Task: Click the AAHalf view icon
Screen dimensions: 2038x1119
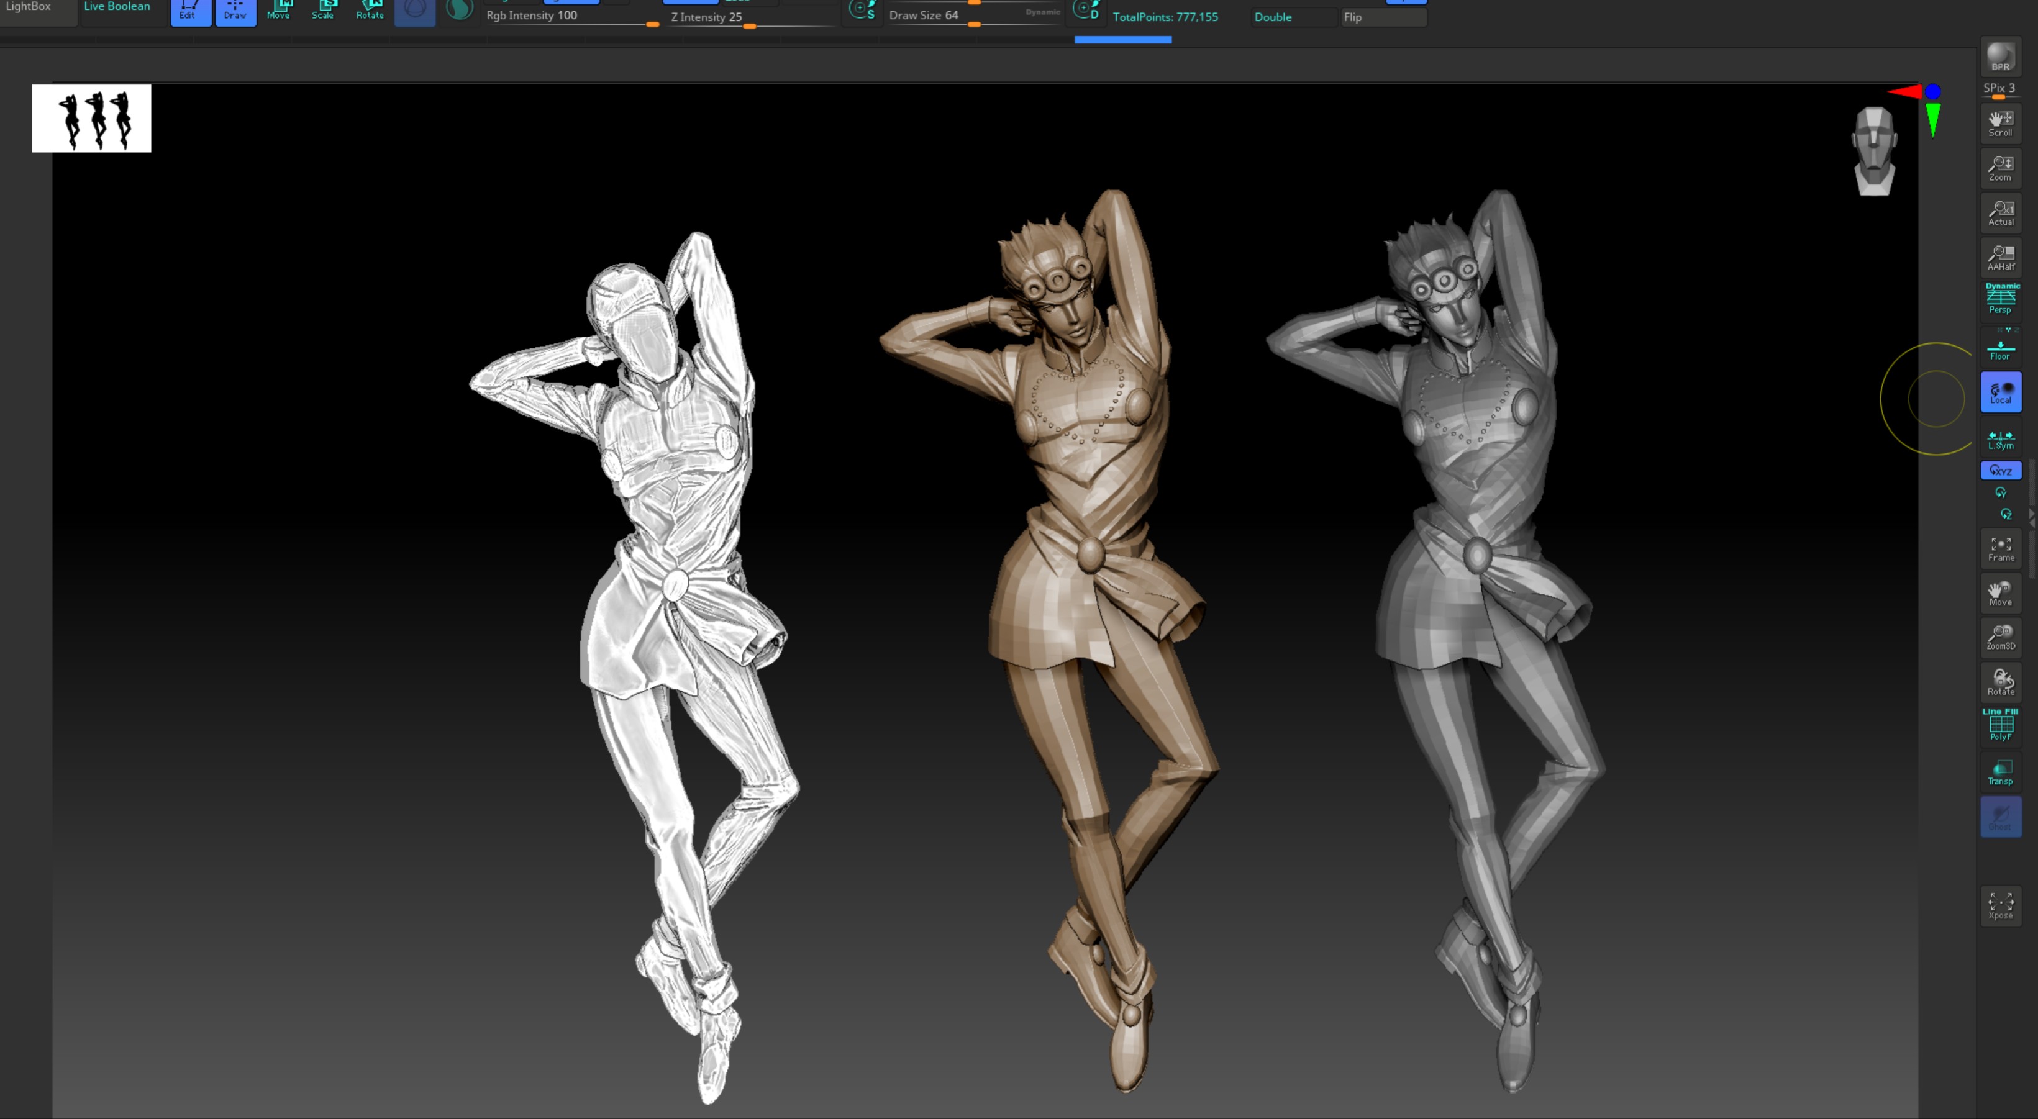Action: tap(2001, 256)
